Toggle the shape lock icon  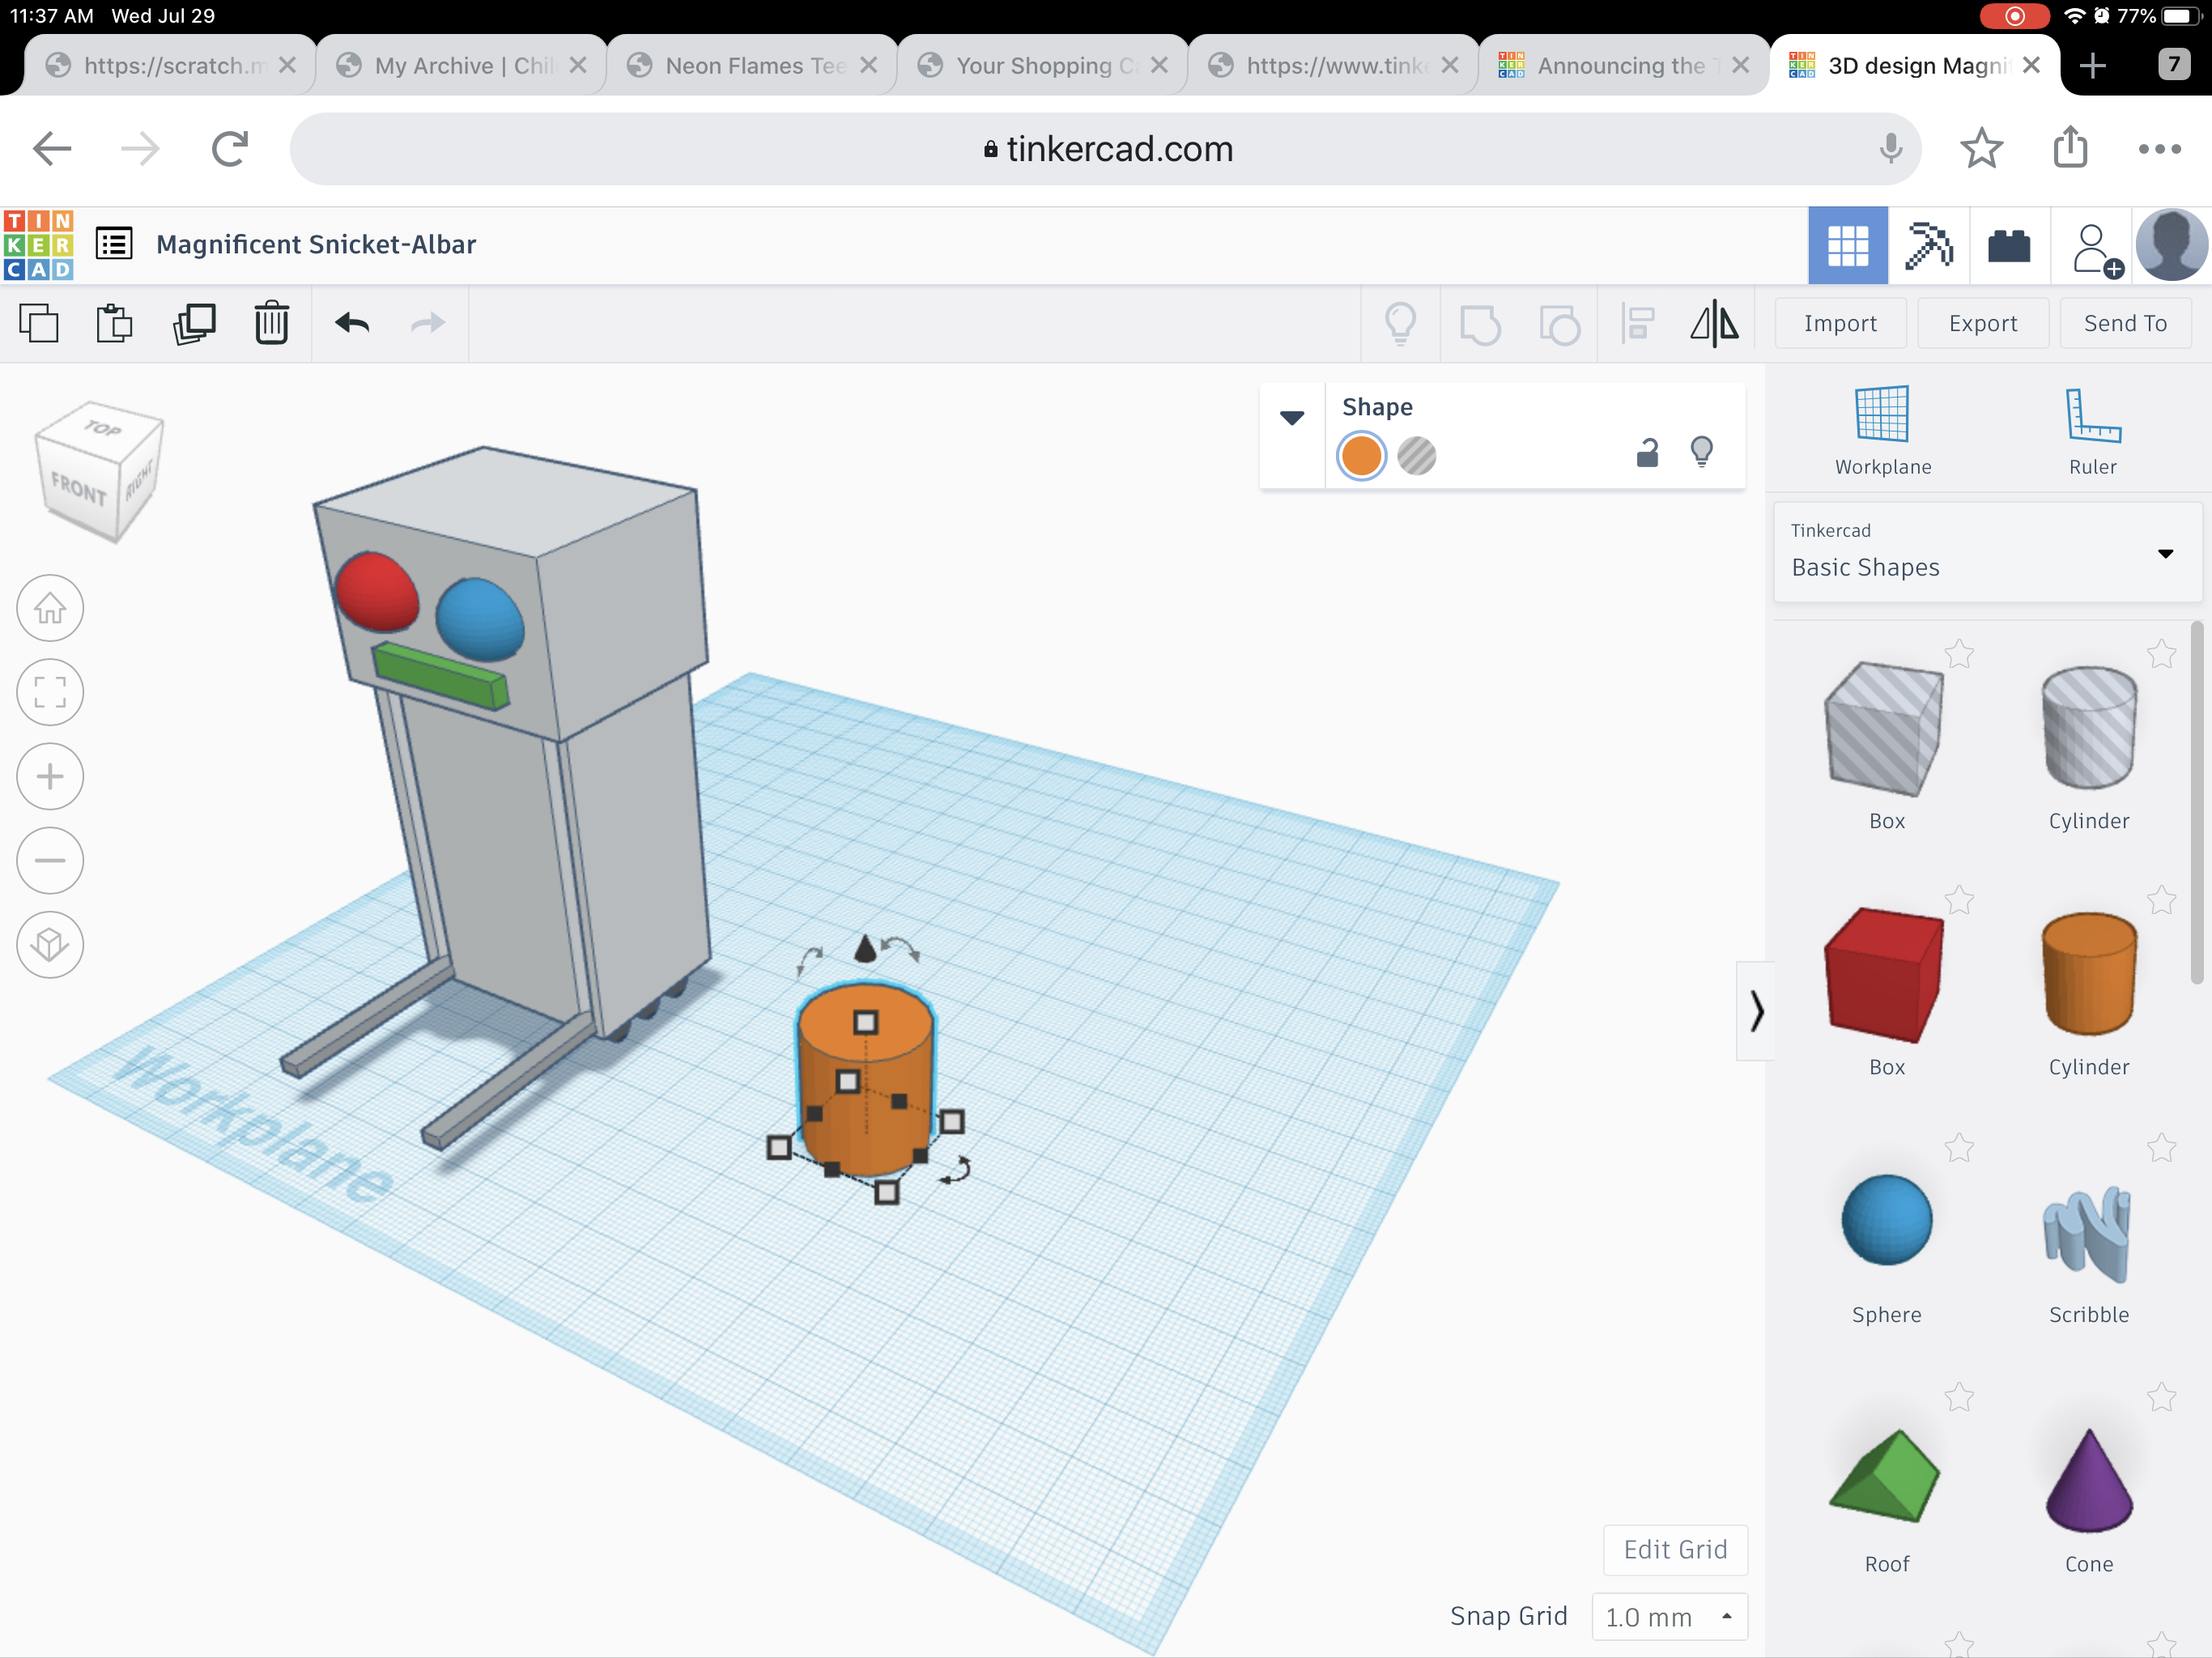point(1647,454)
